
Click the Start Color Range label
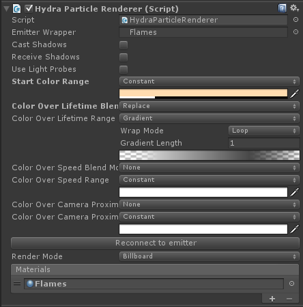tap(50, 81)
